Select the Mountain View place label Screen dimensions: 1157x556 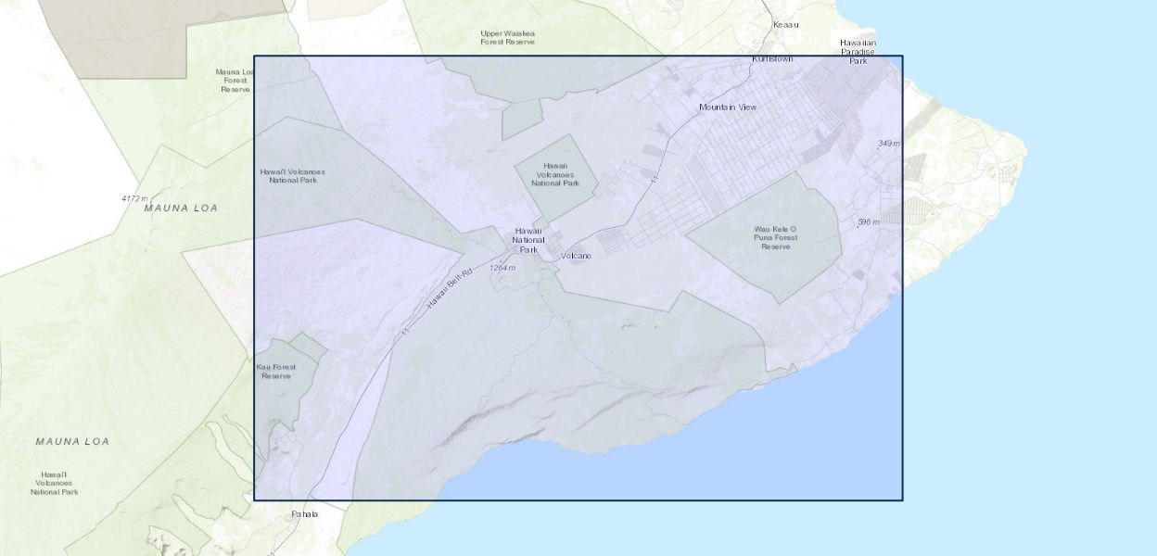point(727,107)
